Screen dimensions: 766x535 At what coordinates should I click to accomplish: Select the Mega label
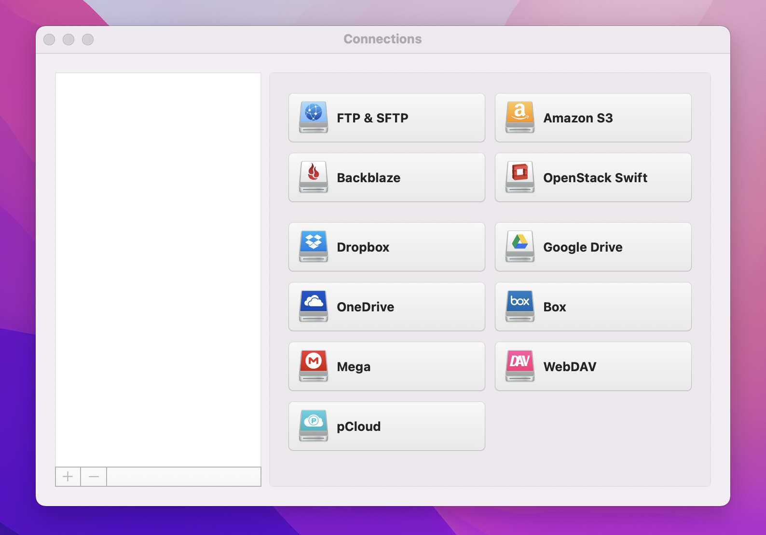(x=354, y=367)
